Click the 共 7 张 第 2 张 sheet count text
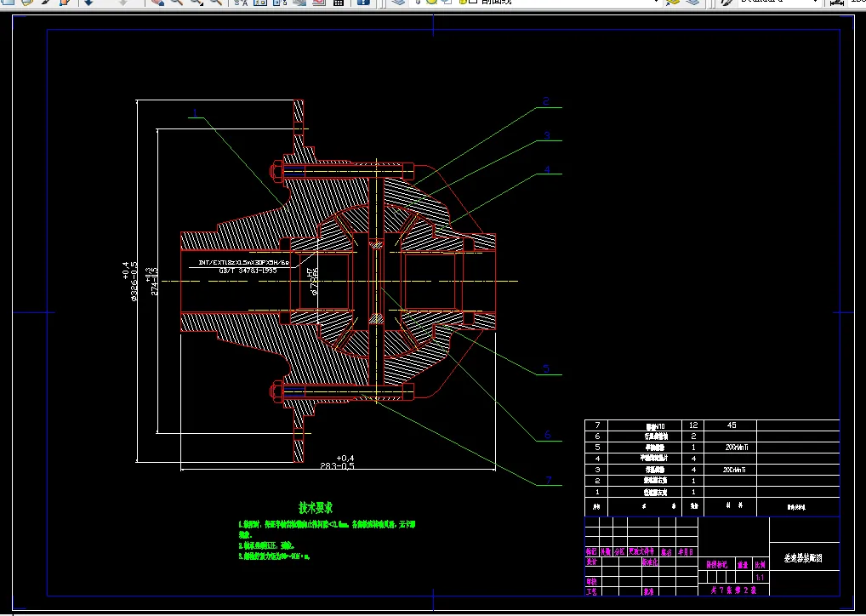Viewport: 866px width, 616px height. (734, 590)
